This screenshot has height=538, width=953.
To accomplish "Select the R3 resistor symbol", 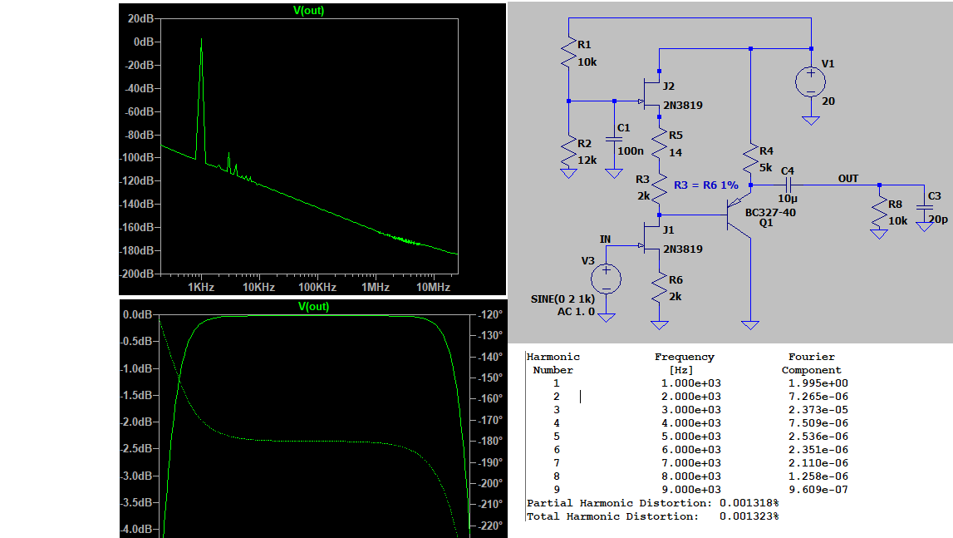I will pyautogui.click(x=660, y=188).
